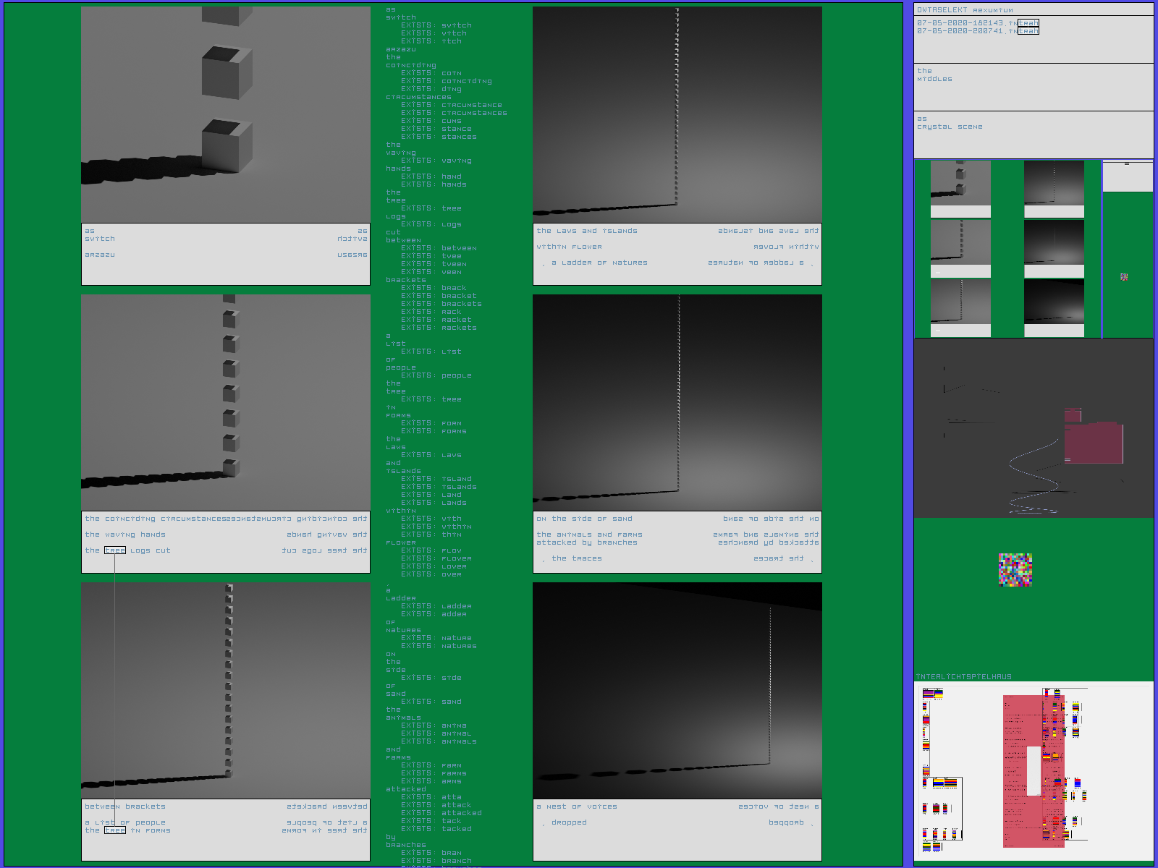Image resolution: width=1158 pixels, height=868 pixels.
Task: Click the spiral curve in the dark viewport
Action: tap(1036, 477)
